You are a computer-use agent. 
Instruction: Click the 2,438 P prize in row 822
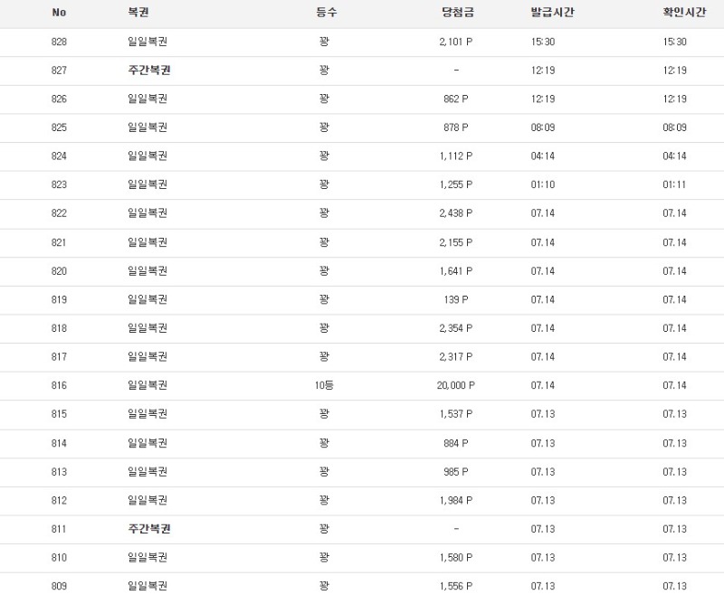(455, 213)
